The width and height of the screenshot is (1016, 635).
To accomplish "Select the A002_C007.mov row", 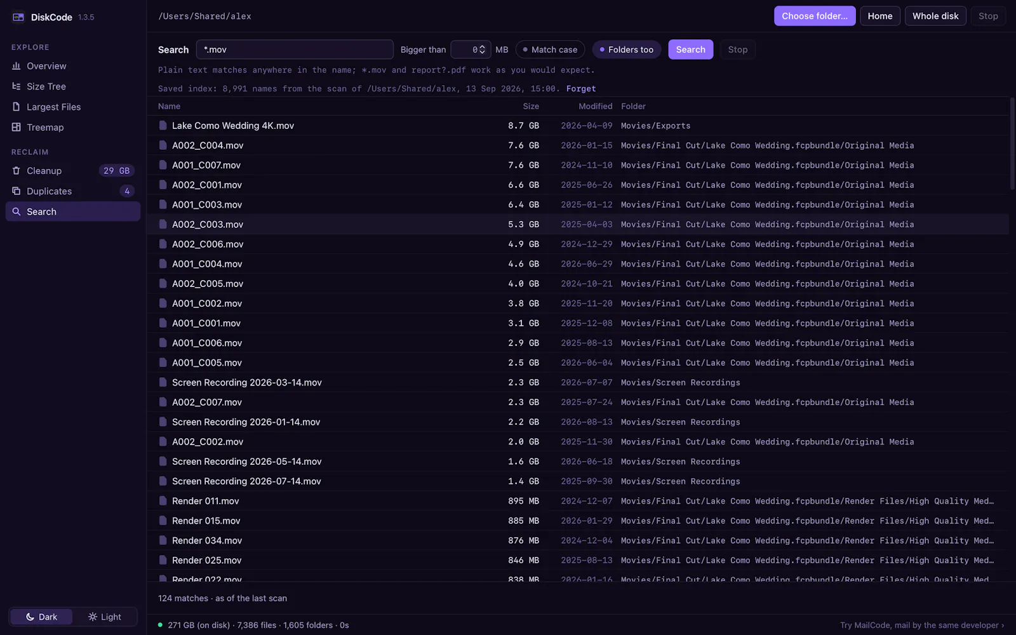I will click(578, 402).
